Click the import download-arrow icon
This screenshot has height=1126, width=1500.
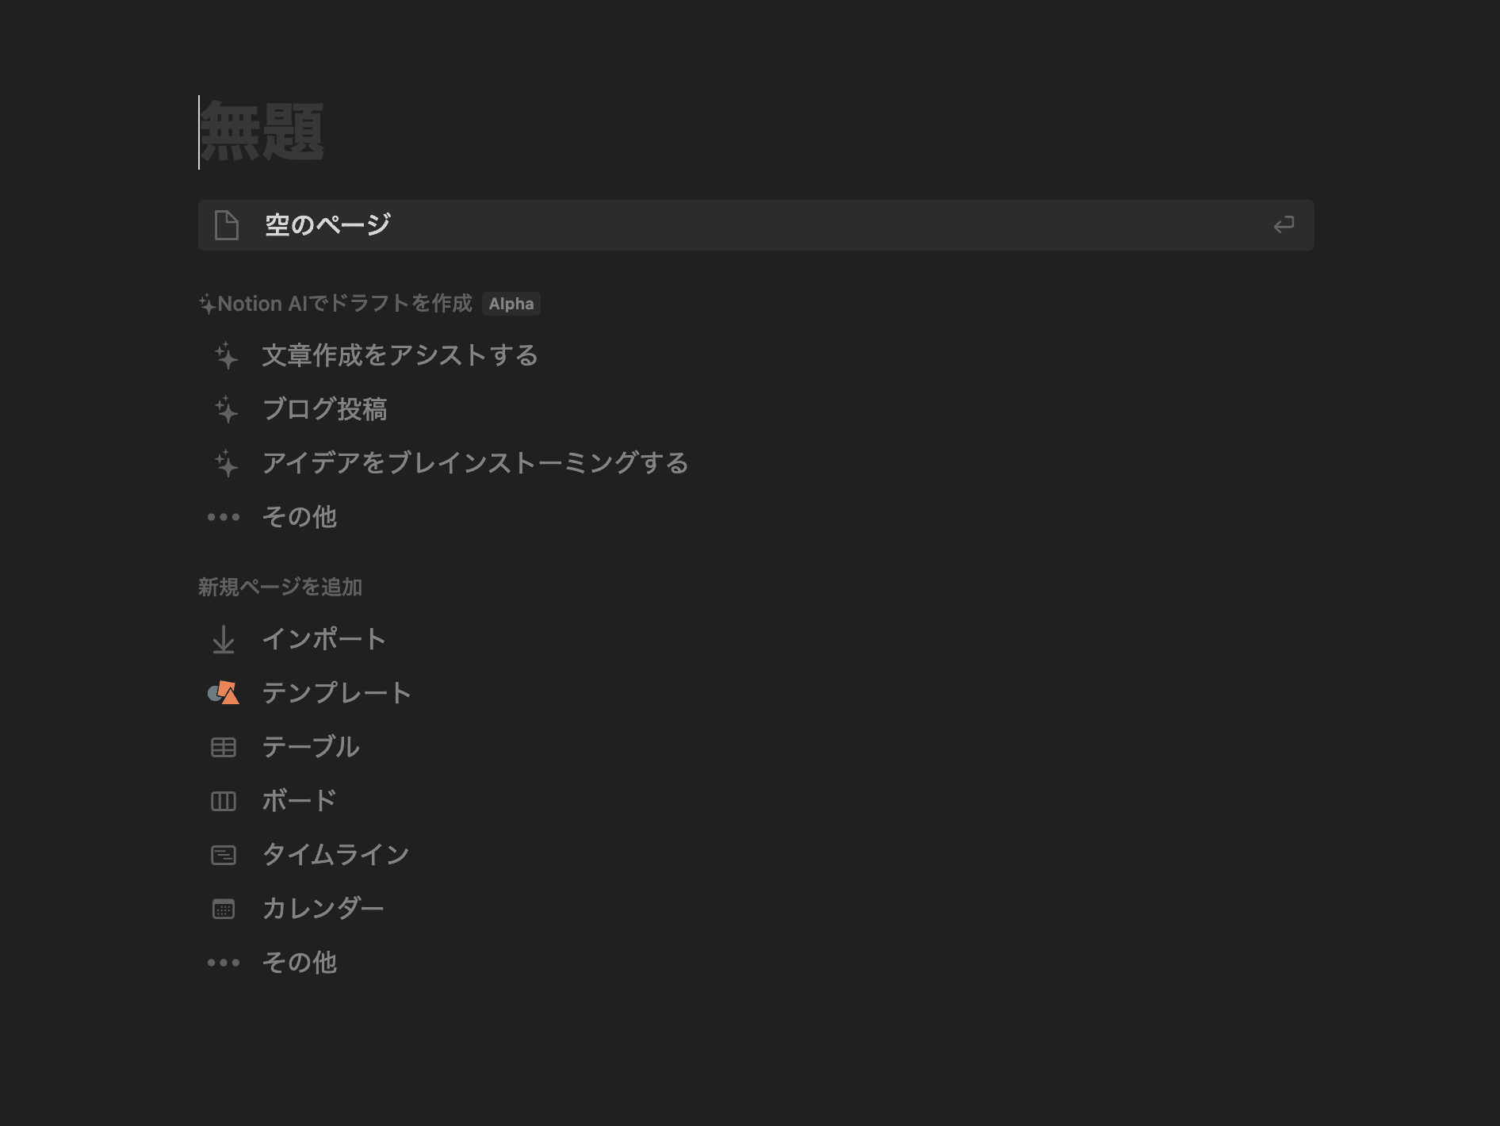click(x=224, y=639)
